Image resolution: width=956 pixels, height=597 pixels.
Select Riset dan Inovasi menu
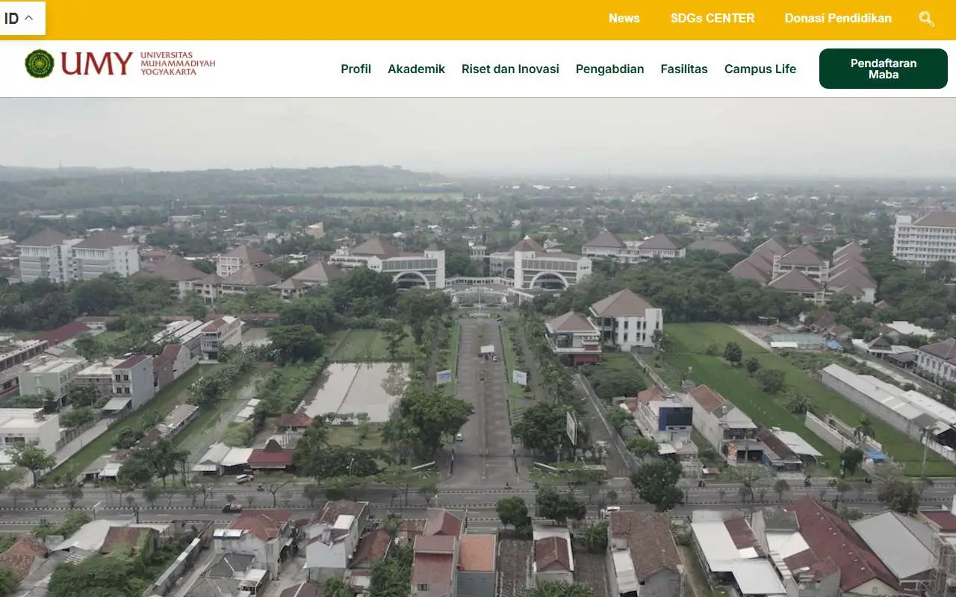(510, 69)
